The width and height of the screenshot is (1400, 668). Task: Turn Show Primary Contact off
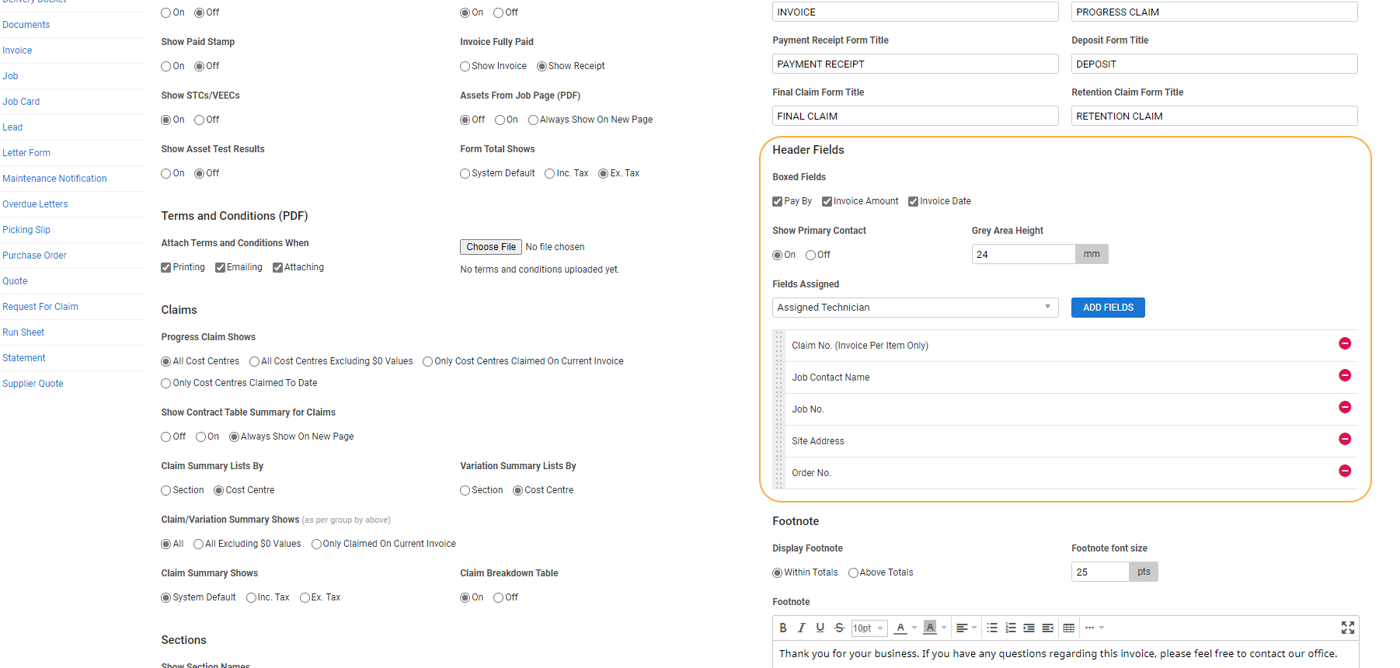[810, 255]
